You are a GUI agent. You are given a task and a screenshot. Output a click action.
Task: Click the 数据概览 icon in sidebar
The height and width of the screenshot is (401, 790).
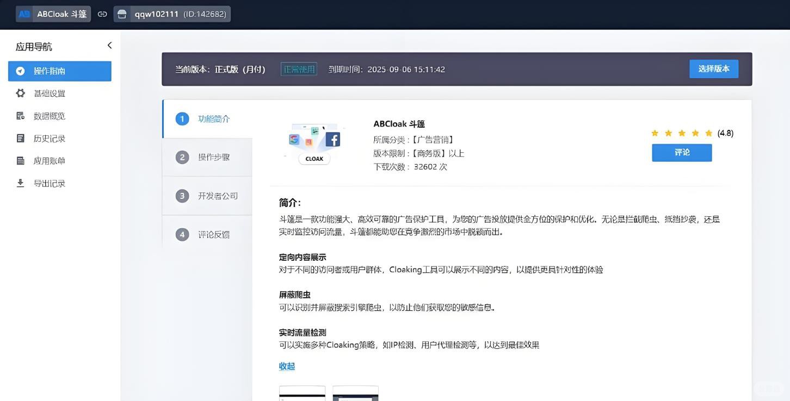(x=20, y=116)
